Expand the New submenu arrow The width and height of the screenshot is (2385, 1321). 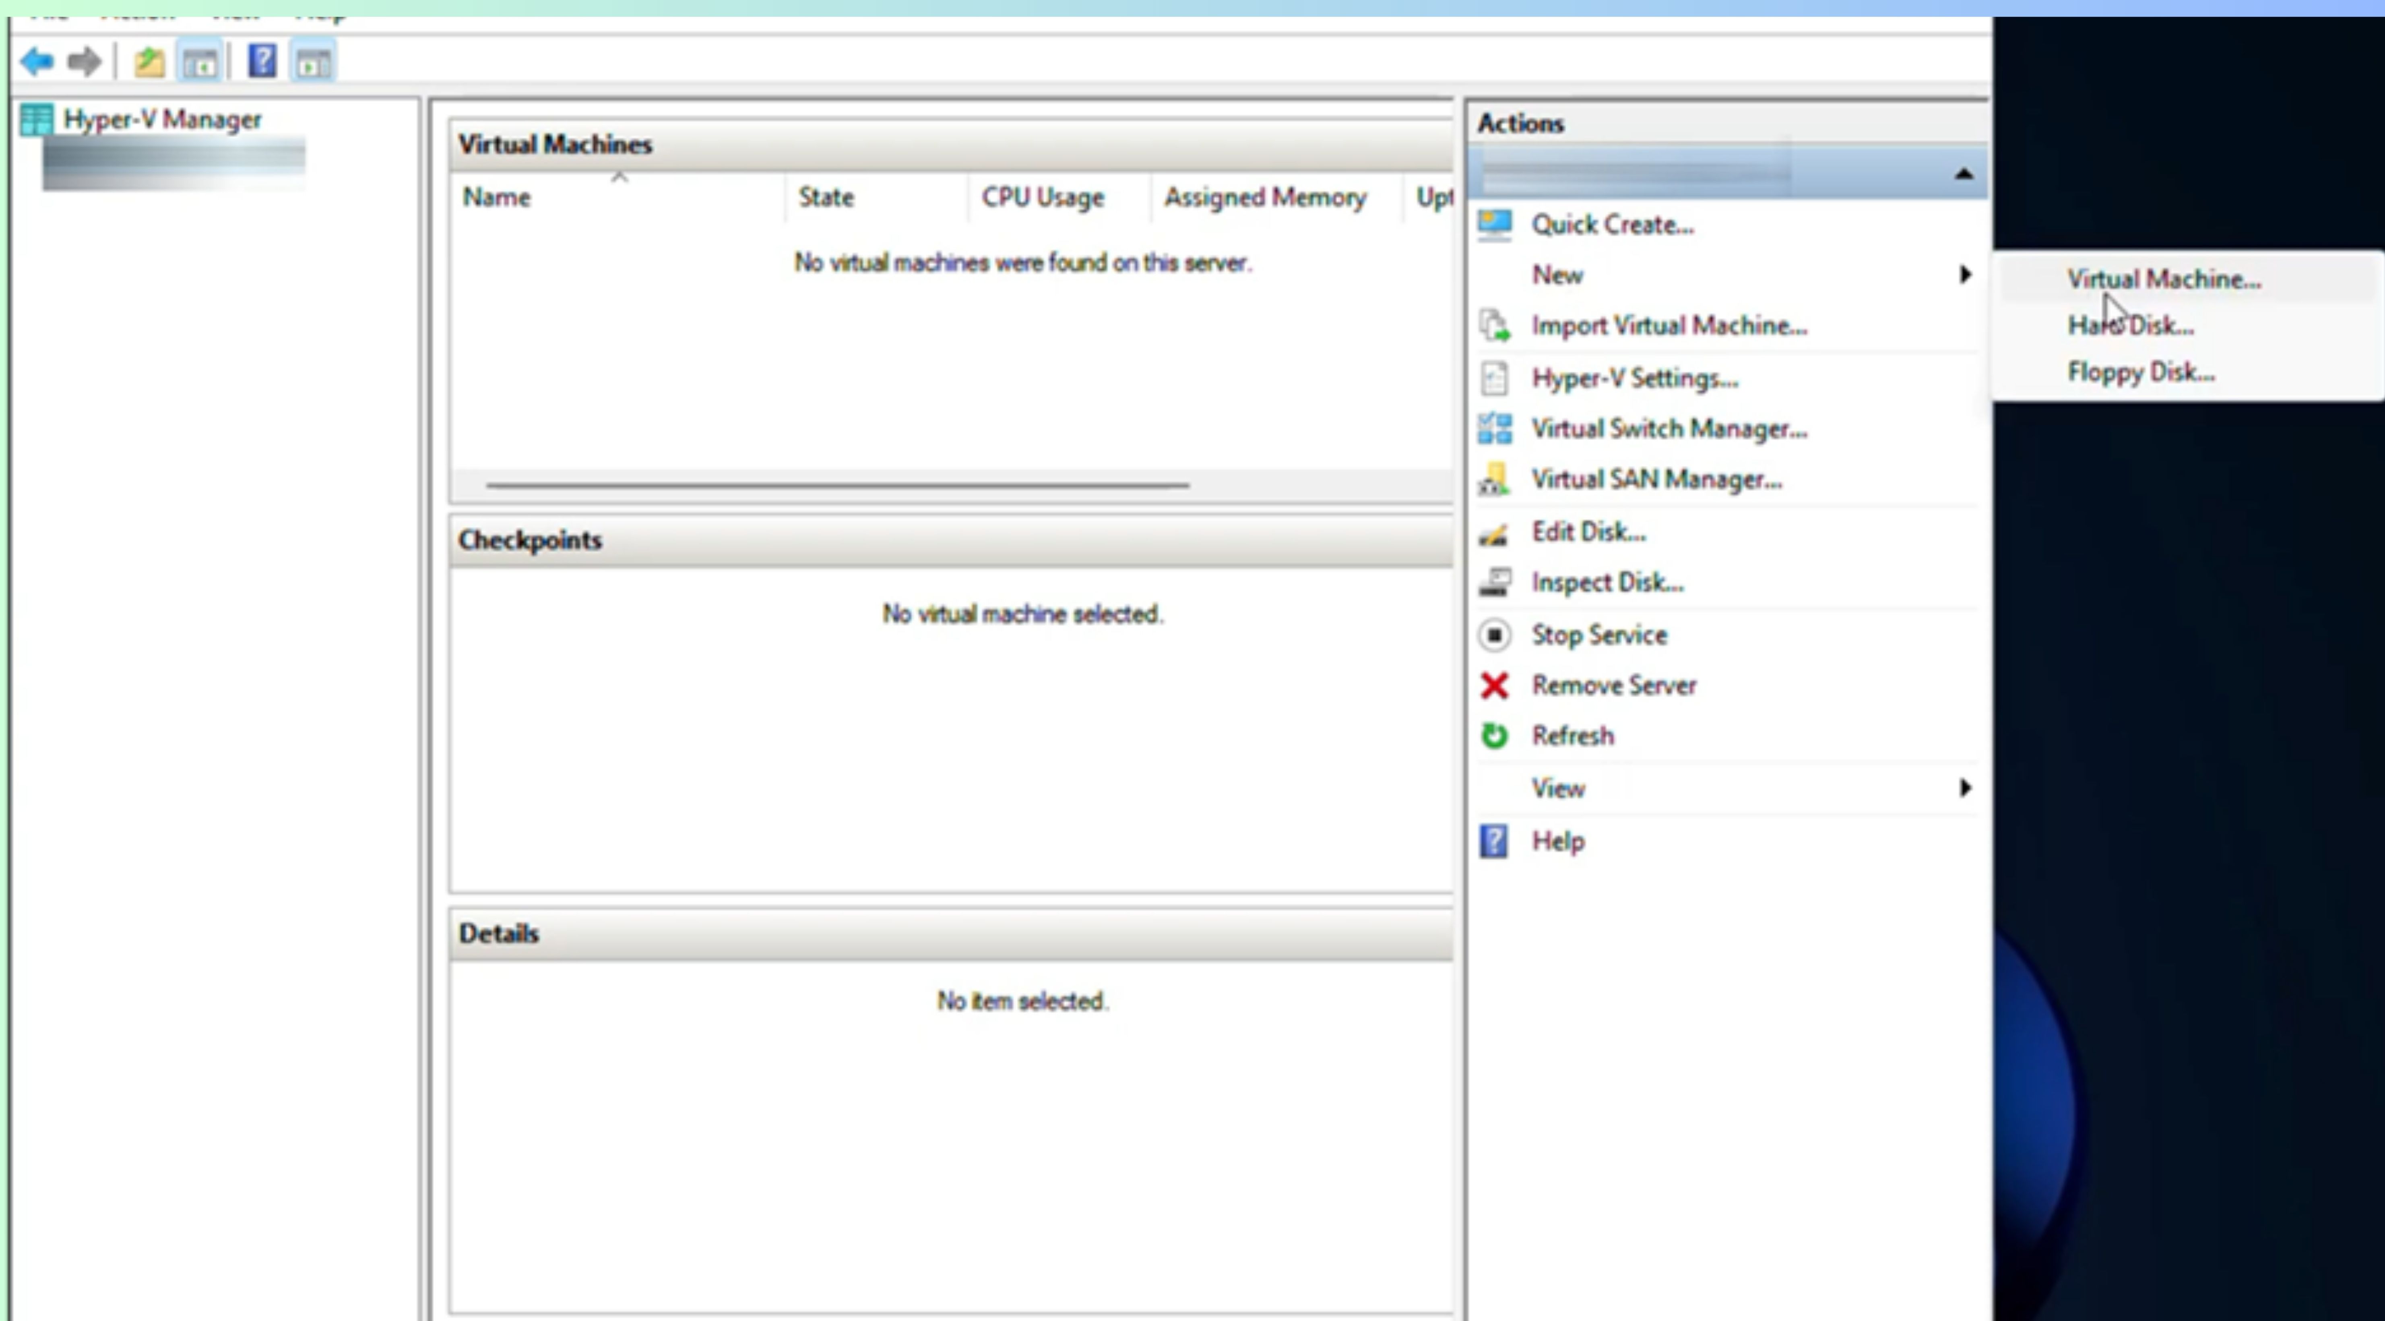[1965, 274]
